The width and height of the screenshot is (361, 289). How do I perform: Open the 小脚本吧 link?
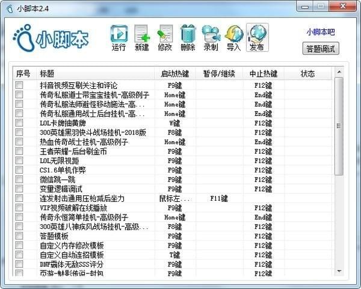click(x=321, y=32)
